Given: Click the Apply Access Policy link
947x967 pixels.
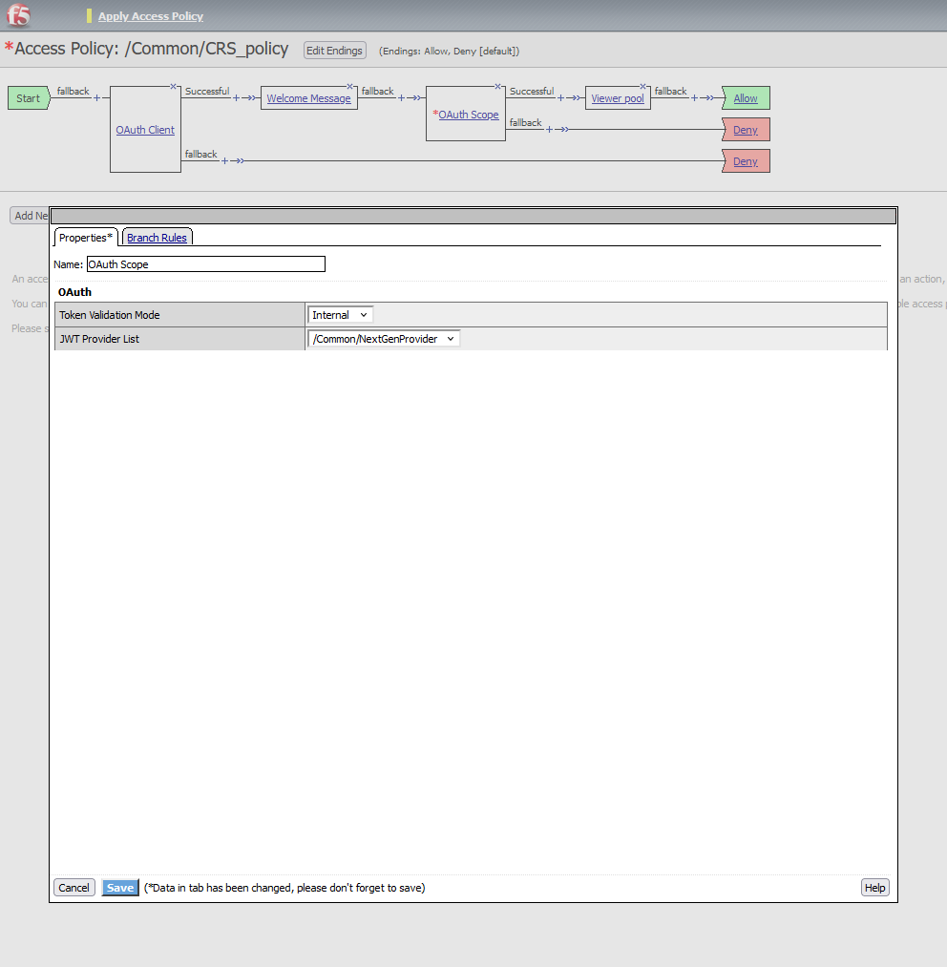Looking at the screenshot, I should (x=150, y=15).
